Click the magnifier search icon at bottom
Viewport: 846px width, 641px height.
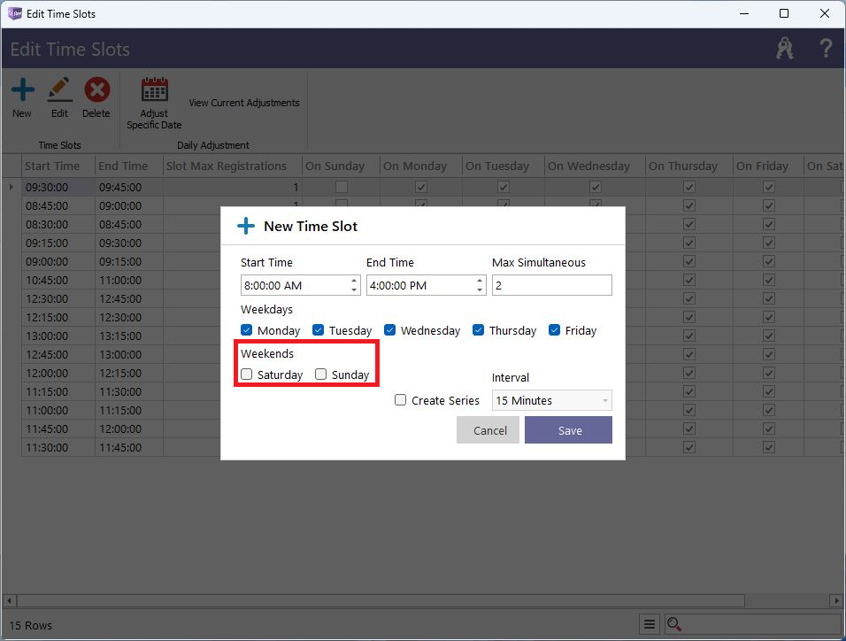[674, 625]
